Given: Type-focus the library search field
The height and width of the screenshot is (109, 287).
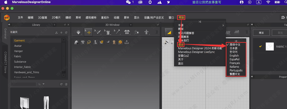Looking at the screenshot, I should [23, 84].
